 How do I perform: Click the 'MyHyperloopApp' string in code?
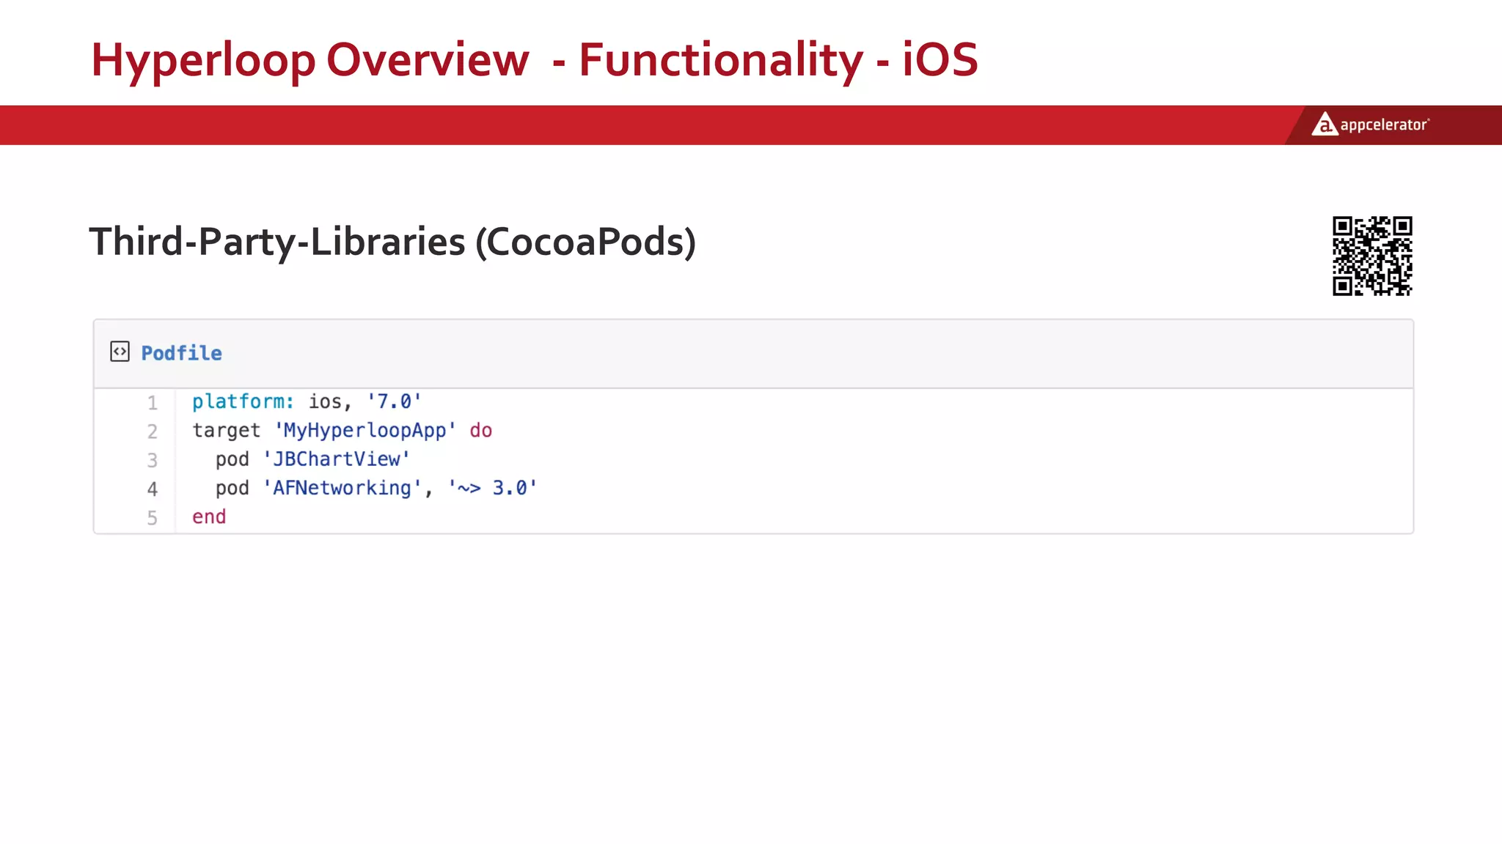365,430
